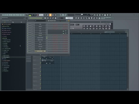This screenshot has width=139, height=104.
Task: Click the metronome toolbar icon
Action: (x=45, y=15)
